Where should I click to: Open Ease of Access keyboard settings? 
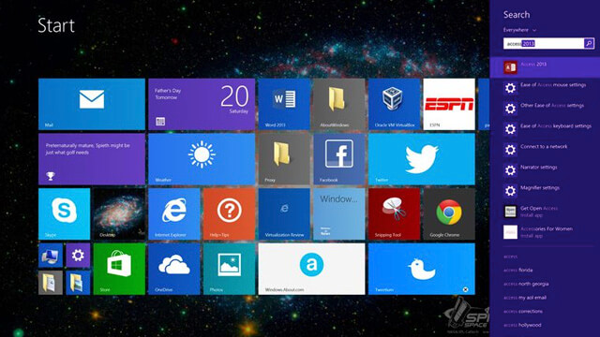(x=545, y=129)
